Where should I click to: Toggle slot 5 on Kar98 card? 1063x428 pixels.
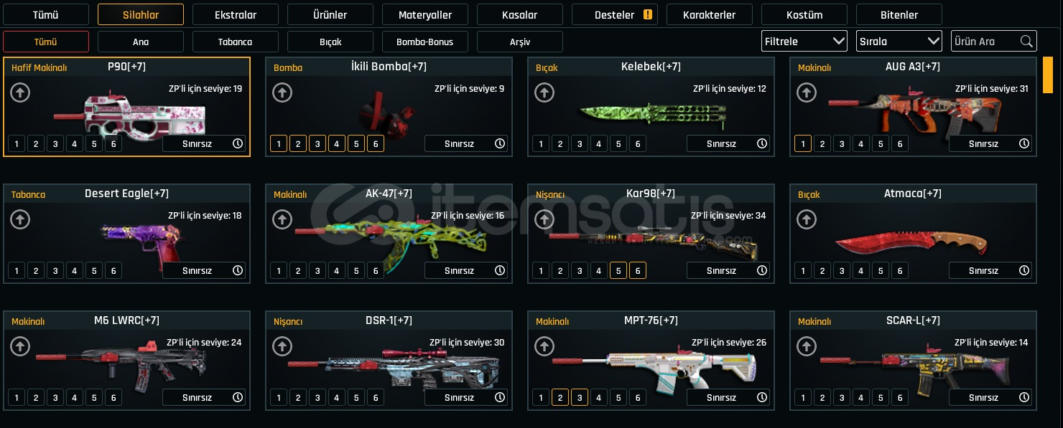[618, 270]
